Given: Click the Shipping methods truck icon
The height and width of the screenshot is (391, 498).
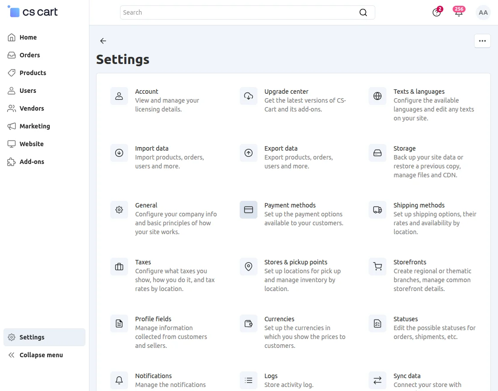Looking at the screenshot, I should 378,210.
